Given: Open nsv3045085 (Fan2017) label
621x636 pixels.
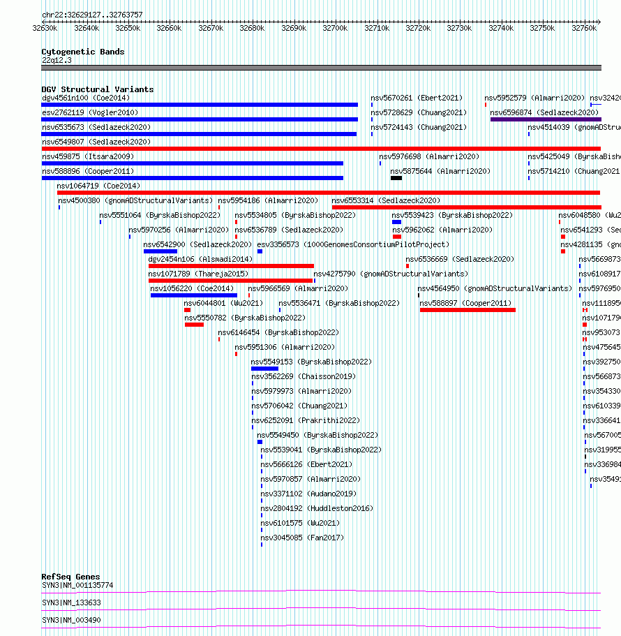Looking at the screenshot, I should (302, 538).
